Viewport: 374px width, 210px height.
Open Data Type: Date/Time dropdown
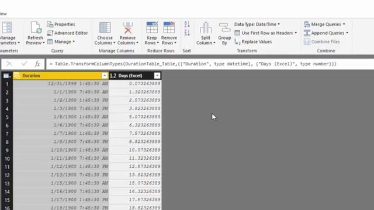(257, 24)
